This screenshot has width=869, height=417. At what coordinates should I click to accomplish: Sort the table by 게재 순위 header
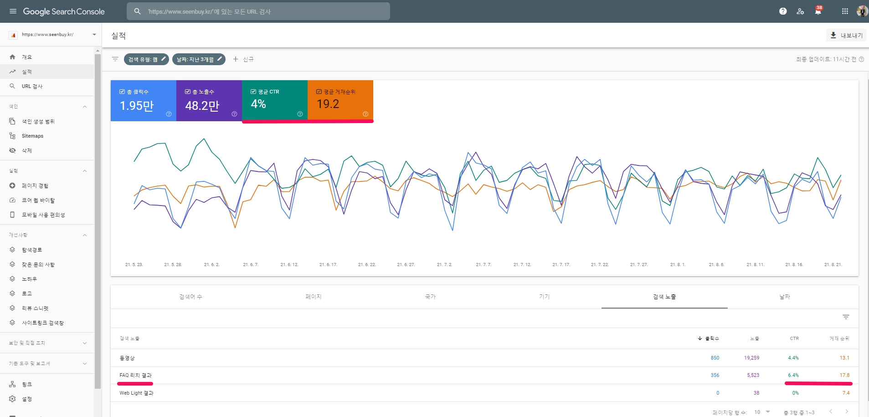tap(839, 339)
